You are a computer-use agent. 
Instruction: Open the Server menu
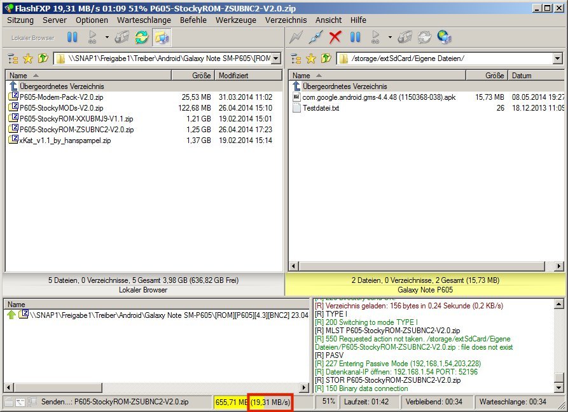point(55,20)
